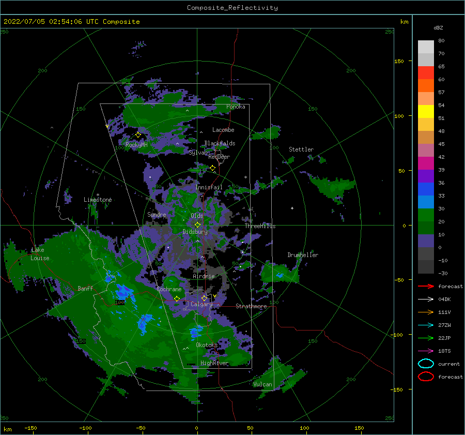The image size is (465, 435).
Task: Select the dark green 10-20 dBZ swatch
Action: [x=426, y=228]
